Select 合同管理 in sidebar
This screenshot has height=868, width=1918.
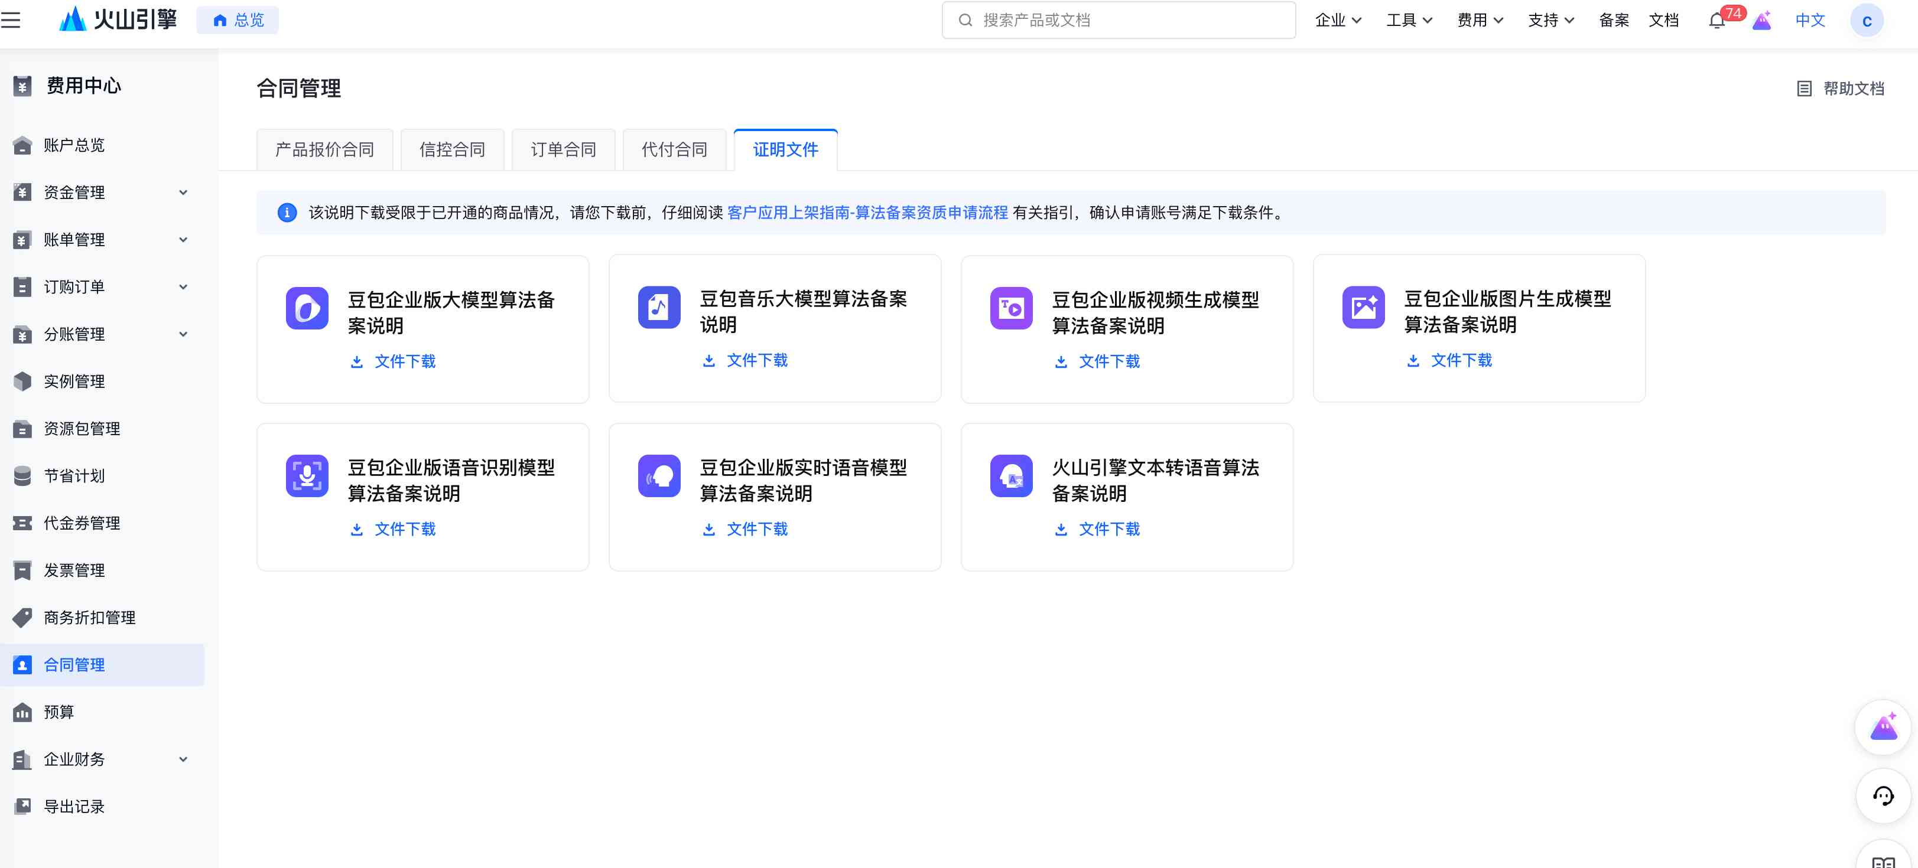pos(102,665)
